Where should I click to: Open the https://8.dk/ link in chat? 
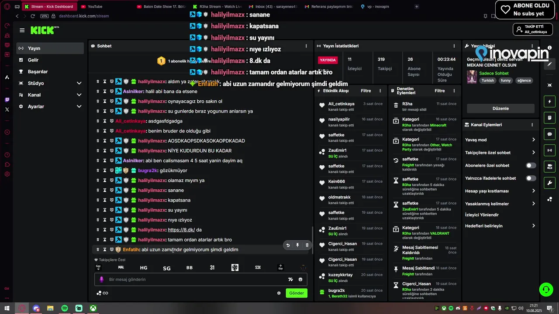point(181,230)
